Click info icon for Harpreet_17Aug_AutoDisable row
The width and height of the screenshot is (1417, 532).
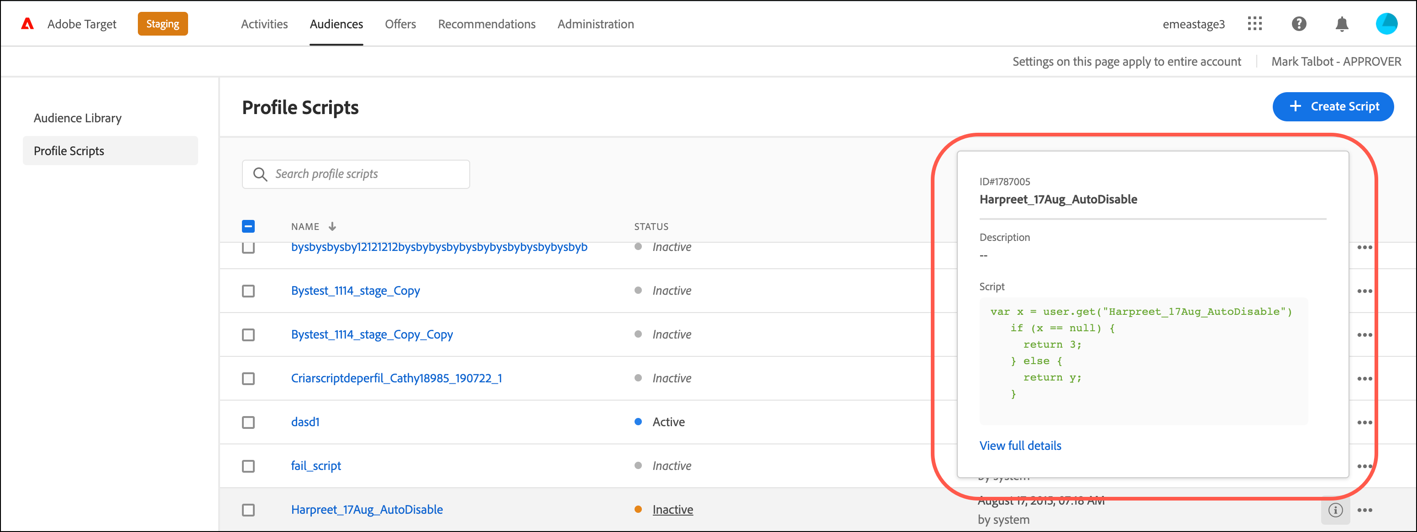coord(1335,510)
